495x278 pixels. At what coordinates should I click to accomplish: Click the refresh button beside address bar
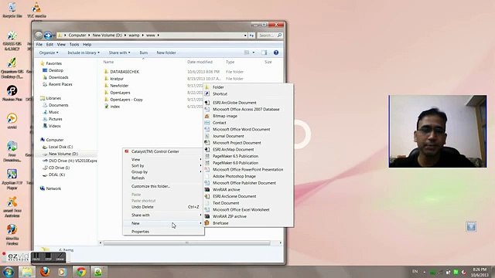pos(251,36)
